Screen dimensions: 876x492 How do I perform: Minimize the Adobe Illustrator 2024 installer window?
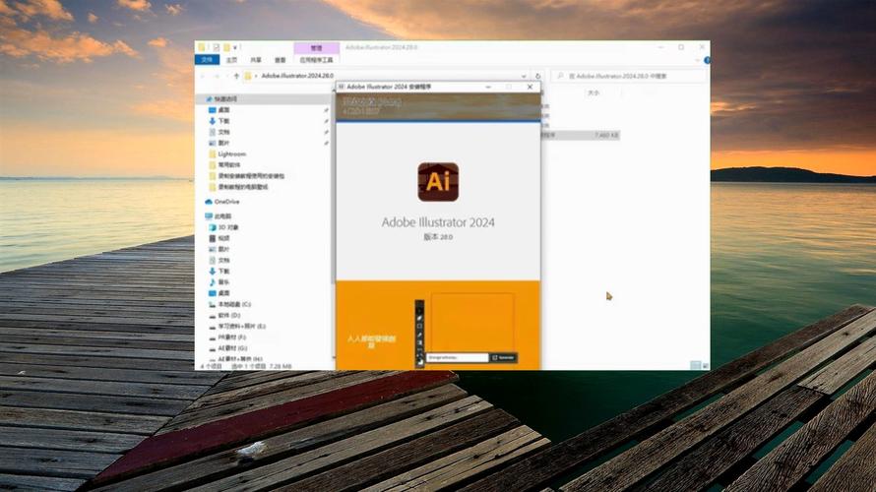click(488, 87)
